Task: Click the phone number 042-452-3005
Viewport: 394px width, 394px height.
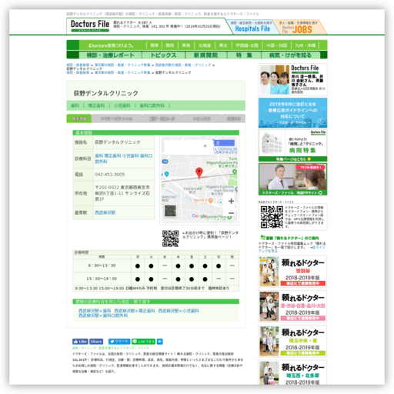Action: (110, 175)
